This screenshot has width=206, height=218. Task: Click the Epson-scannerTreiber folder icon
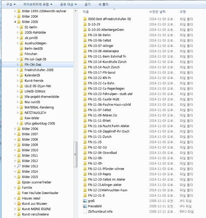tap(19, 182)
